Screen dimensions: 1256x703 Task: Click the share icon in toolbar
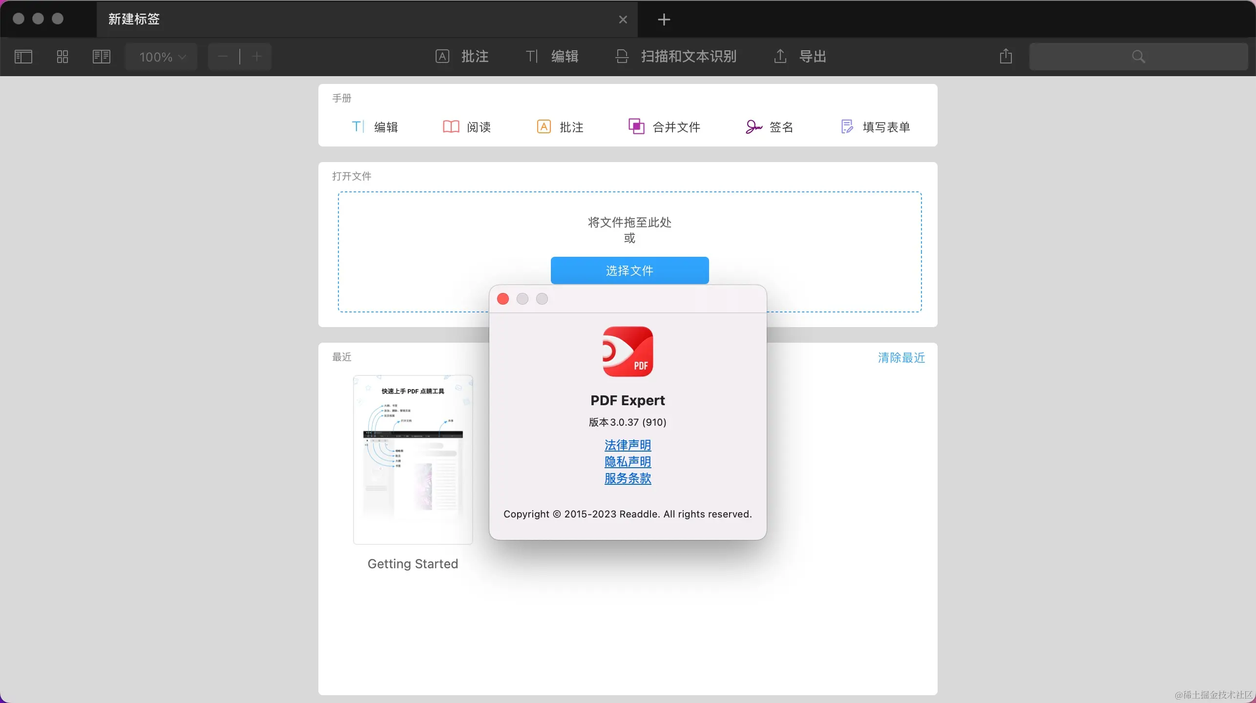pos(1005,57)
